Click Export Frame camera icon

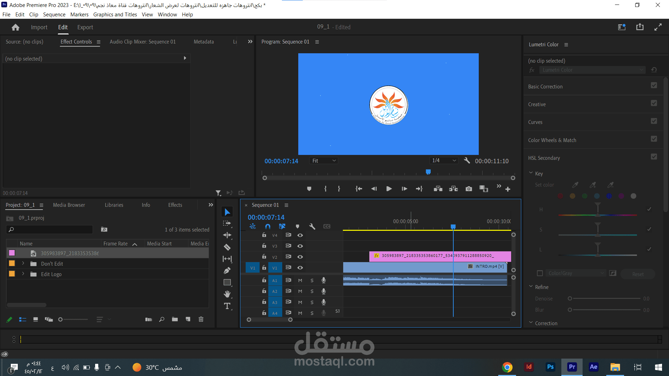469,189
